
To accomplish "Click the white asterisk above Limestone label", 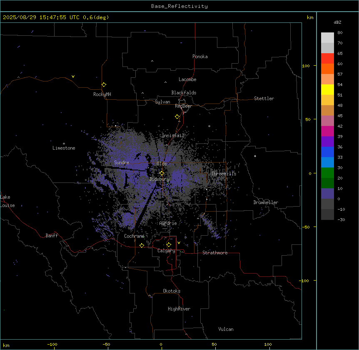I will tap(64, 143).
